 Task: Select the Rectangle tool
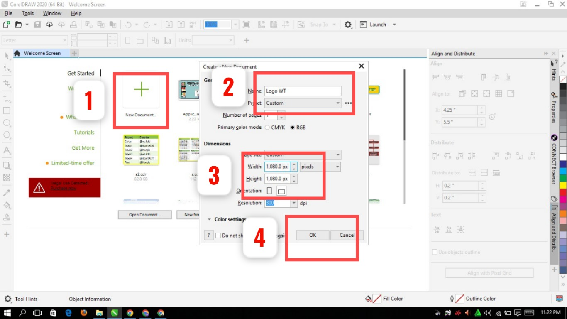[7, 111]
